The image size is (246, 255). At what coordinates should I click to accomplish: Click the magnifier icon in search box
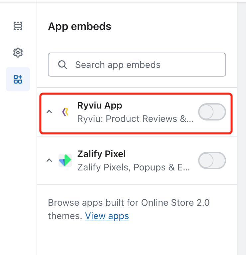(62, 65)
